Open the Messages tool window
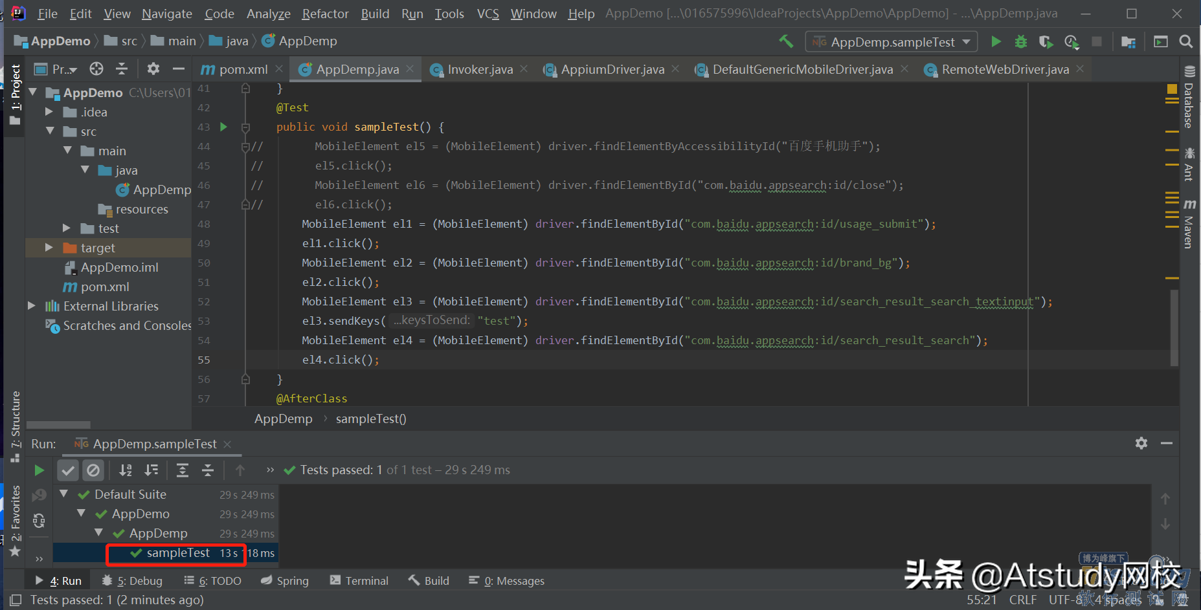Screen dimensions: 1201x610 click(507, 581)
